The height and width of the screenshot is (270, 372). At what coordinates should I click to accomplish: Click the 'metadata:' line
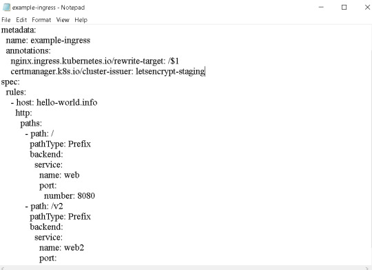pos(19,30)
